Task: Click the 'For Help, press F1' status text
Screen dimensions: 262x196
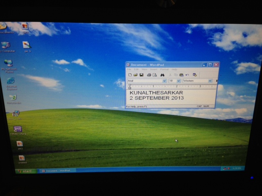Action: click(x=136, y=106)
